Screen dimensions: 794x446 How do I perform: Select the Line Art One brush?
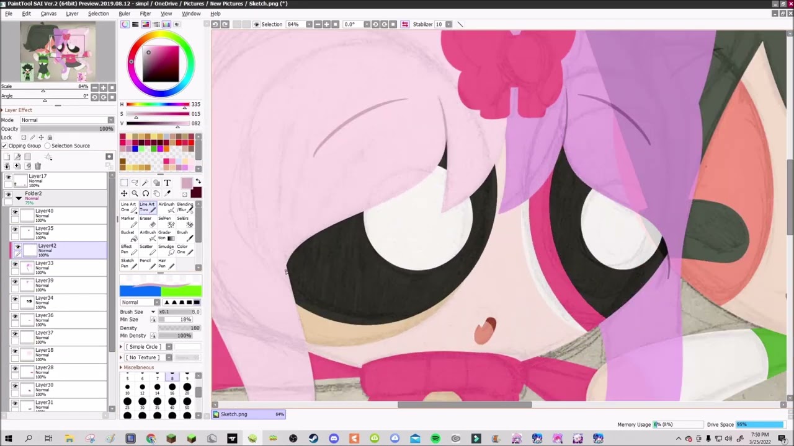coord(128,207)
